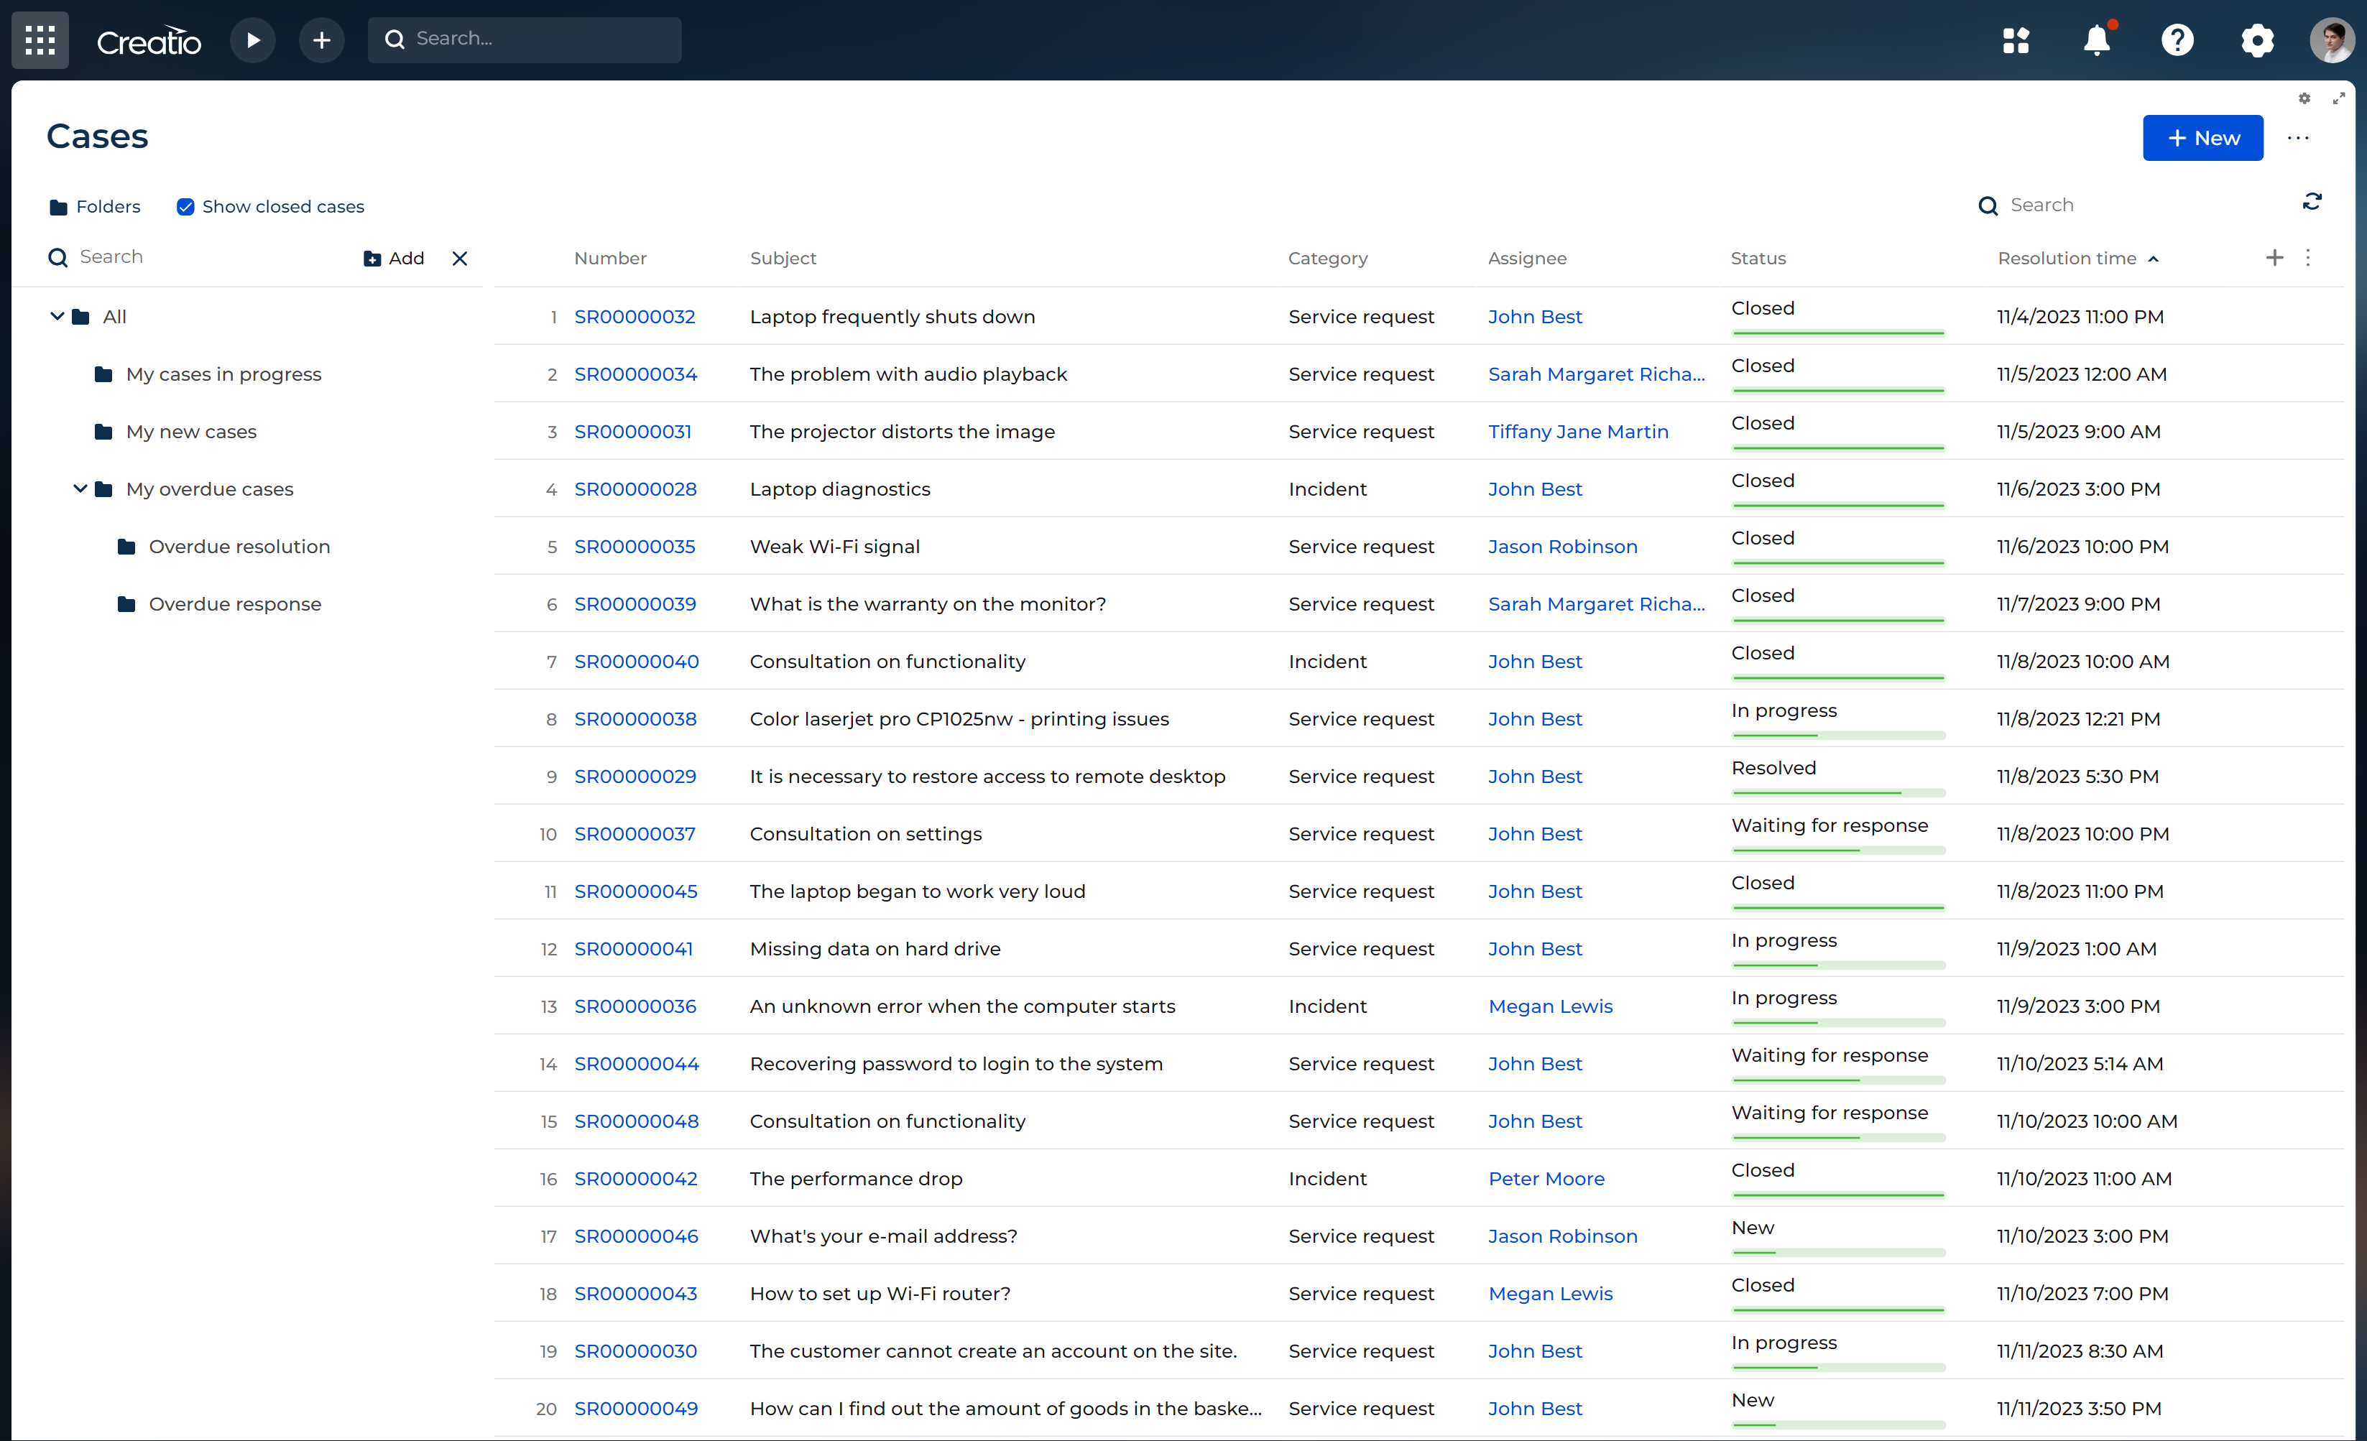Open the application launcher grid
2367x1441 pixels.
click(x=40, y=40)
